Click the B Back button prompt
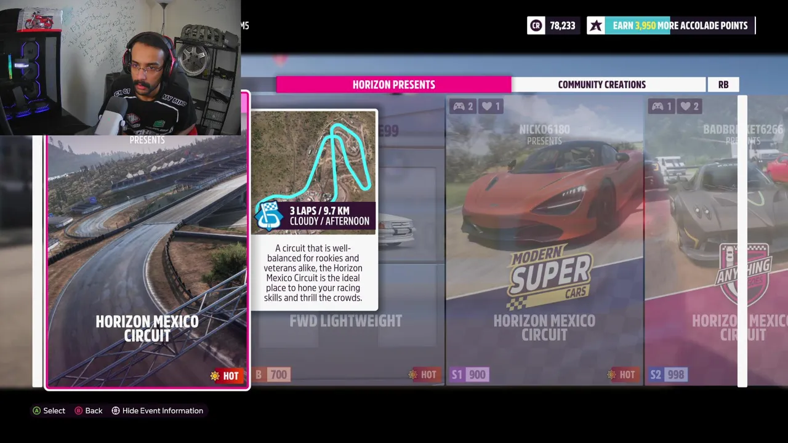This screenshot has height=443, width=788. 89,410
